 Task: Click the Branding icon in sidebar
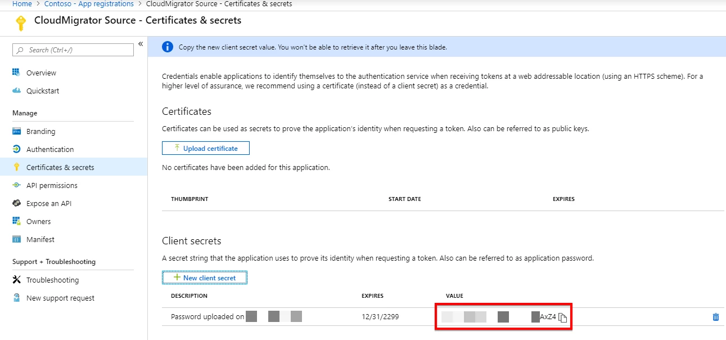coord(16,131)
